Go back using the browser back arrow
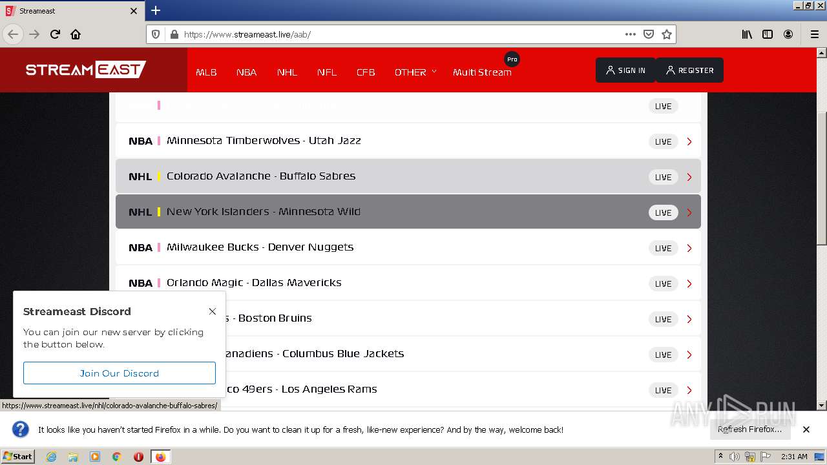Image resolution: width=827 pixels, height=465 pixels. point(13,34)
